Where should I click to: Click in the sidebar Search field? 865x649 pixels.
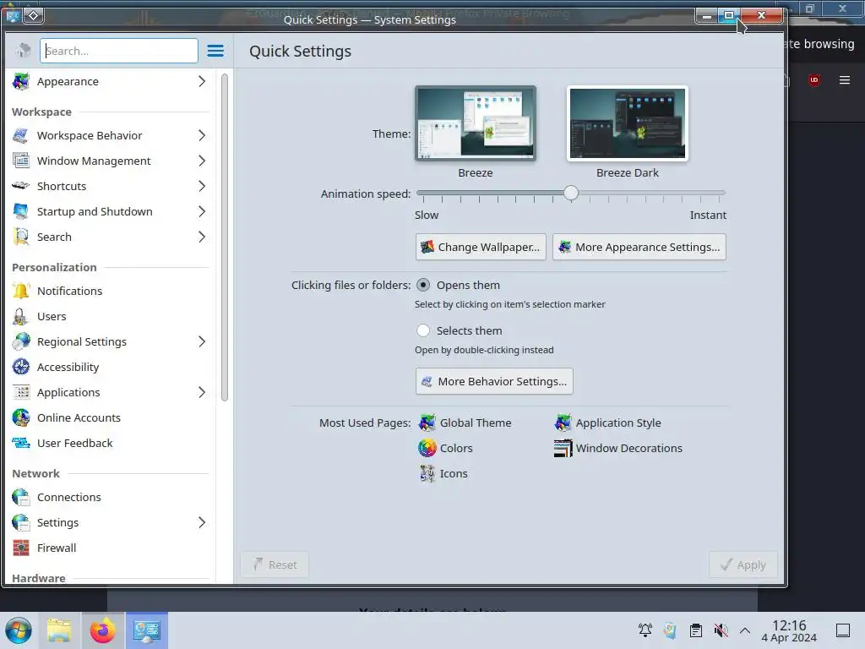click(x=118, y=51)
